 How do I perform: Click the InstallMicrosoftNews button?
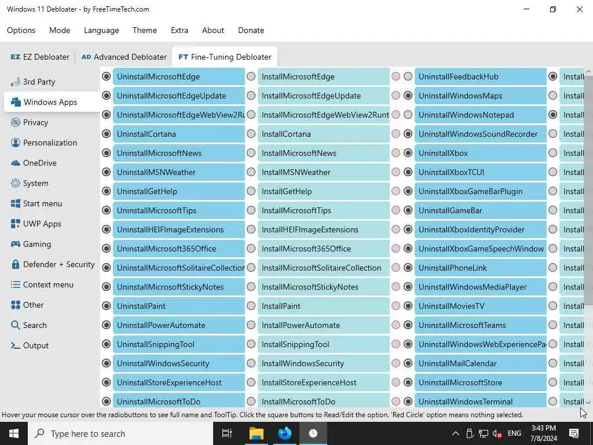tap(324, 153)
